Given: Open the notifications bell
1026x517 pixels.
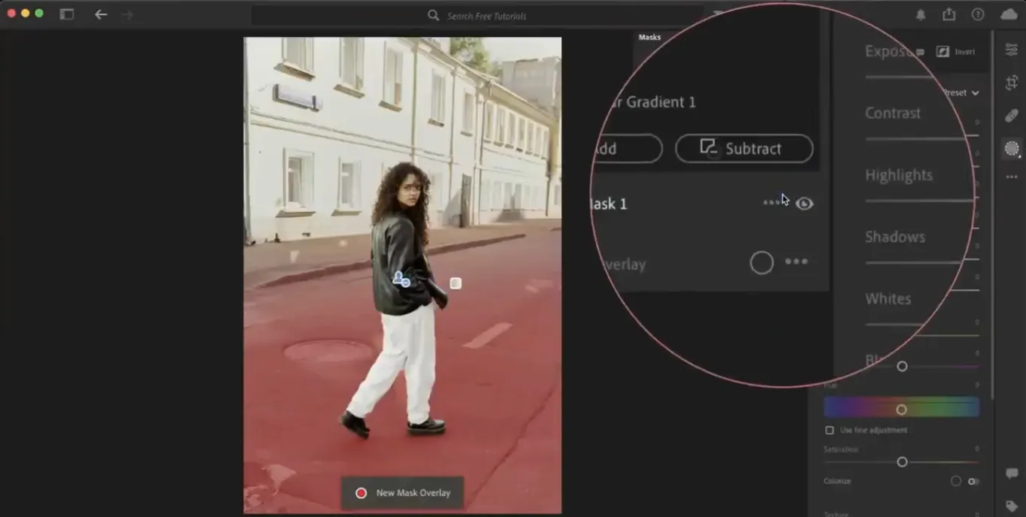Looking at the screenshot, I should pos(921,15).
